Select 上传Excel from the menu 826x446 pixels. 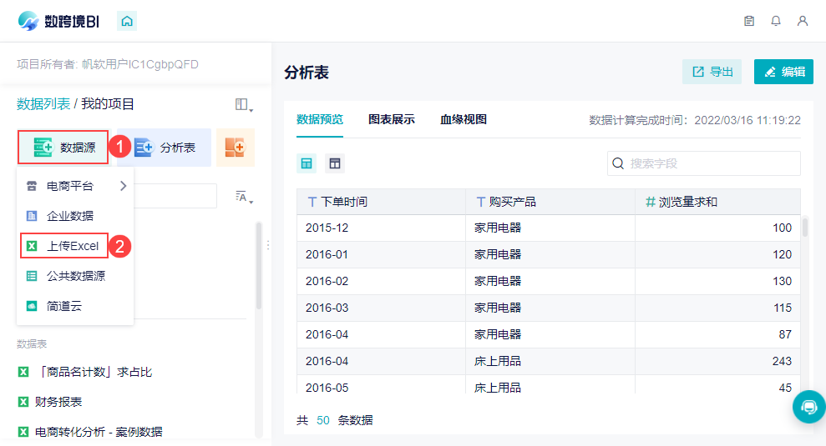pos(72,246)
